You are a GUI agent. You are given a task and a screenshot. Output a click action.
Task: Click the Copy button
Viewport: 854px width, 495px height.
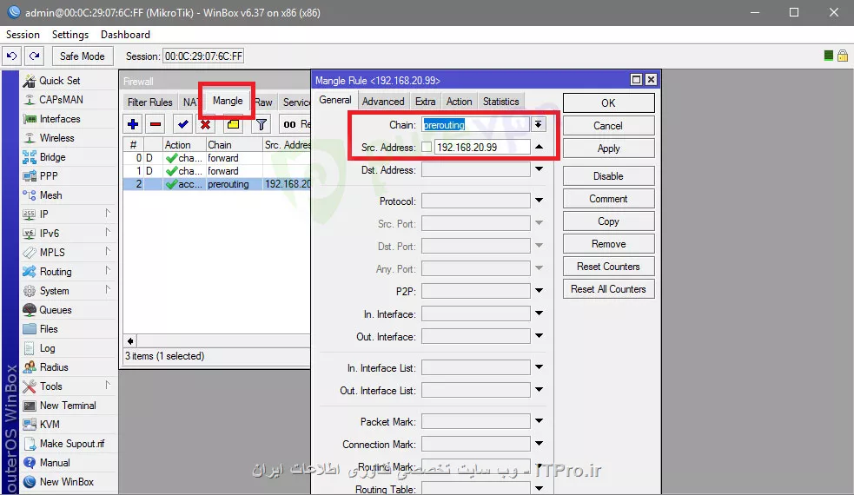(608, 221)
